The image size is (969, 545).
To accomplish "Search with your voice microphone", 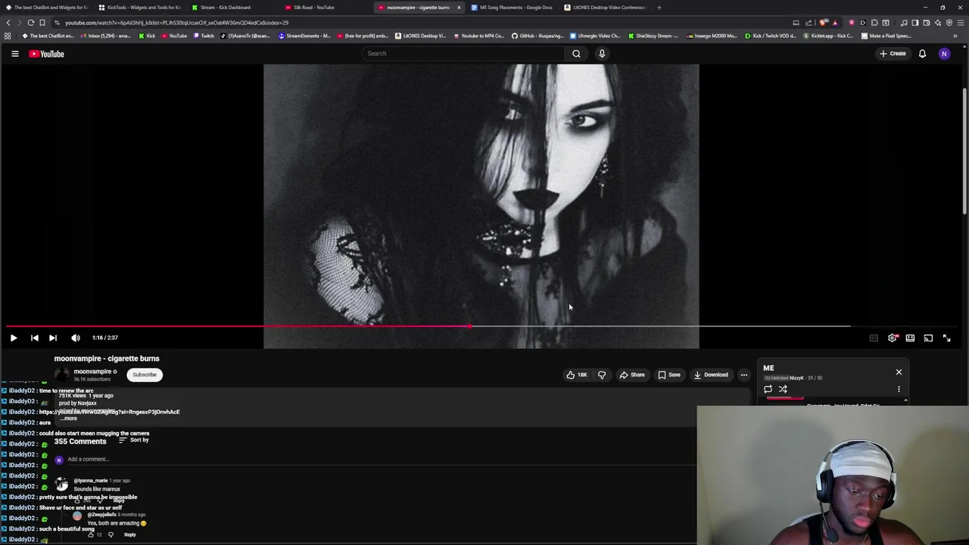I will point(602,54).
